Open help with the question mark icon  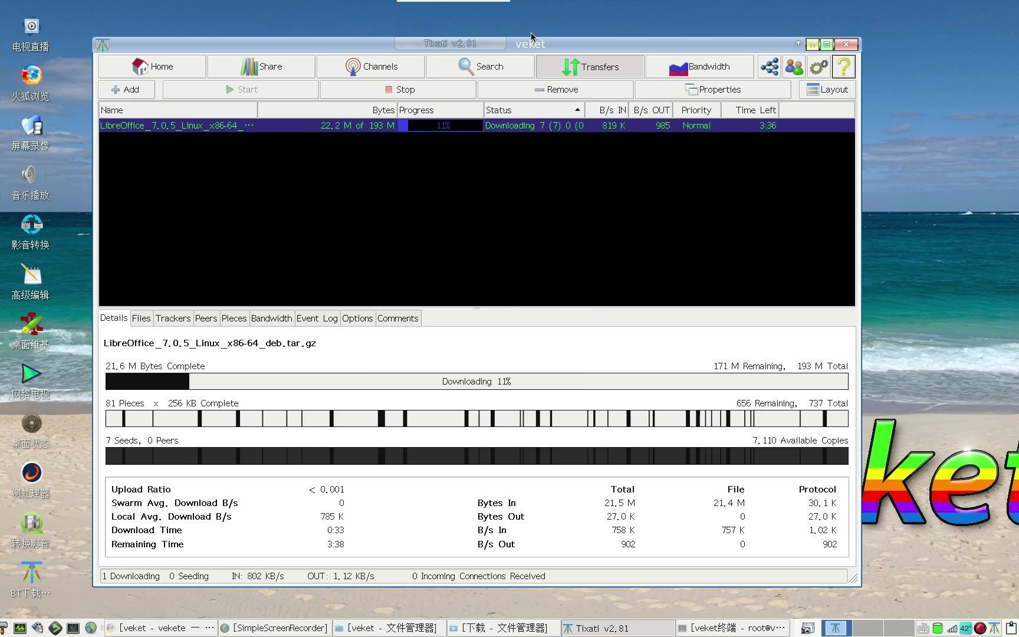844,67
